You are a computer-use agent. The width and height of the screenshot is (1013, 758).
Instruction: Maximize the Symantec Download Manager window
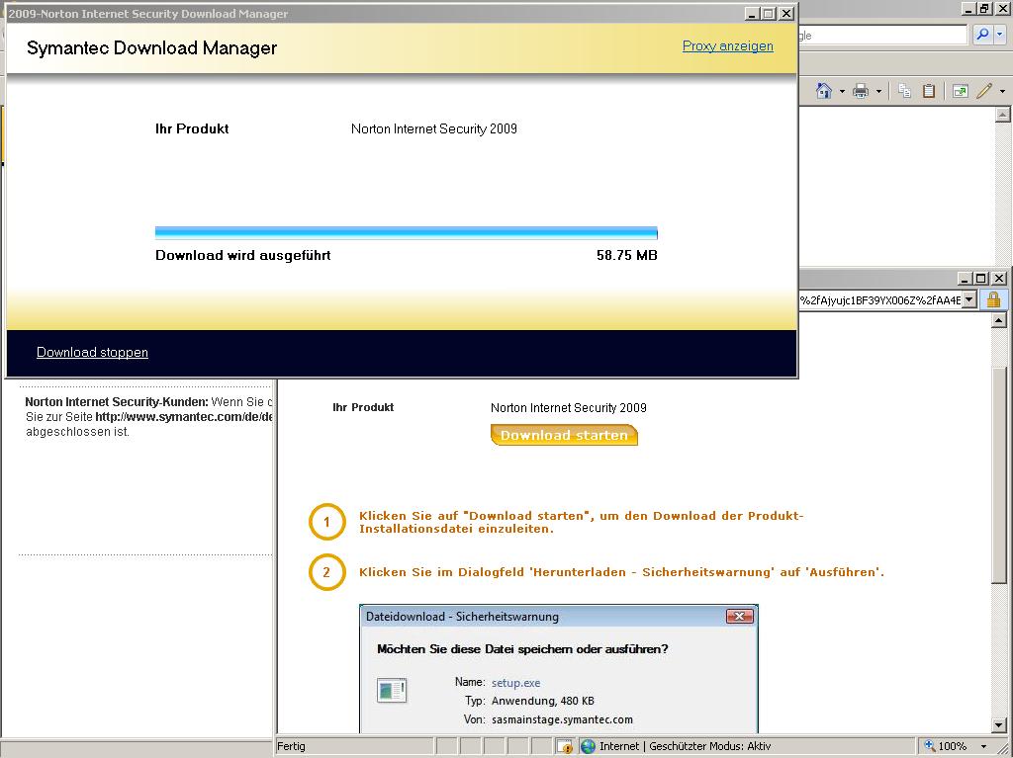tap(768, 14)
